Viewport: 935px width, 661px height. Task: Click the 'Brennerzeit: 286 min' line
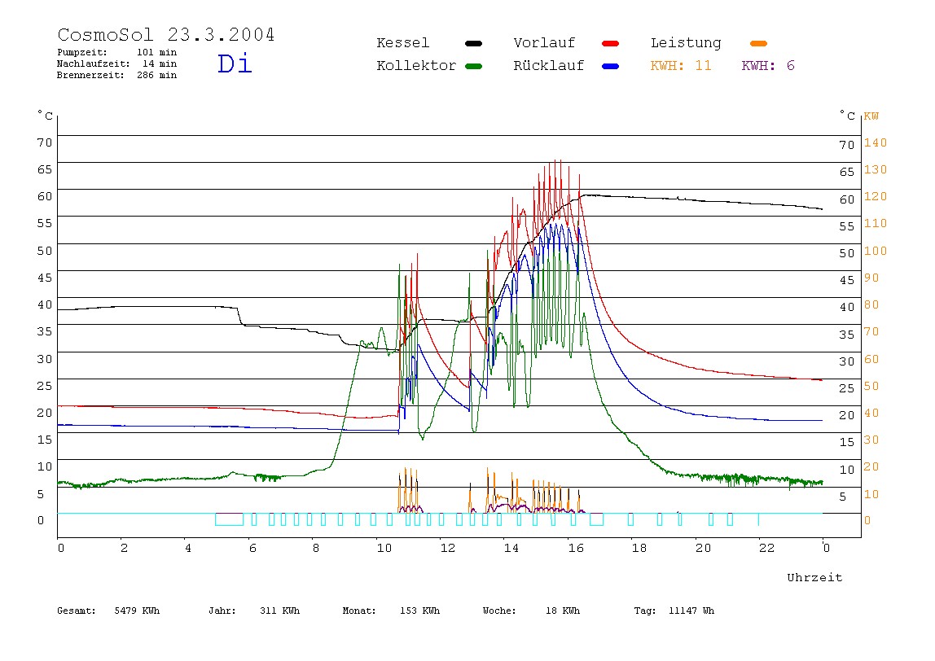tap(117, 75)
